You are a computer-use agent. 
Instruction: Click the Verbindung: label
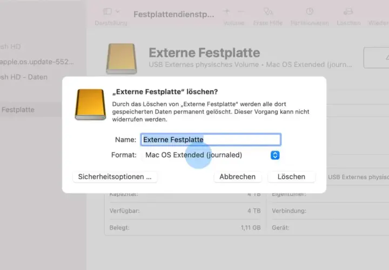coord(289,211)
